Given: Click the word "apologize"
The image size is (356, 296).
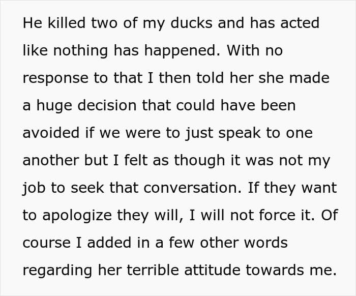Looking at the screenshot, I should click(x=77, y=216).
